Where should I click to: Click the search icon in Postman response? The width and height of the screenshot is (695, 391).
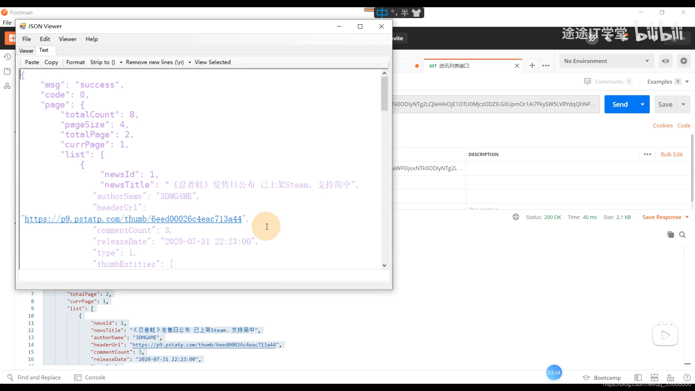[x=682, y=234]
